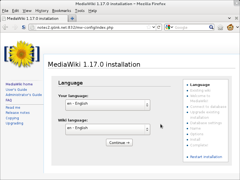Open a new tab with the plus button
Screen dimensions: 240x180
(x=72, y=18)
